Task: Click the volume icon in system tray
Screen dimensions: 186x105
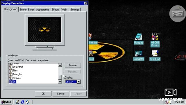Action: tap(170, 102)
